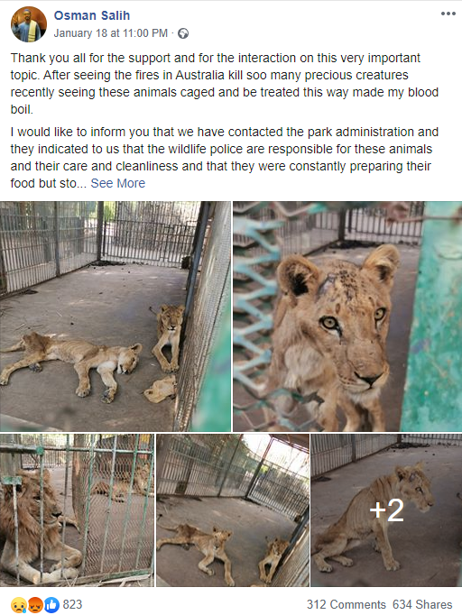Screen dimensions: 462x615
Task: Open the +2 more photos thumbnail
Action: tap(386, 509)
